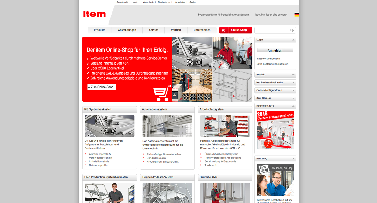Open the Reinraumprofile link
The width and height of the screenshot is (377, 203).
click(x=98, y=165)
